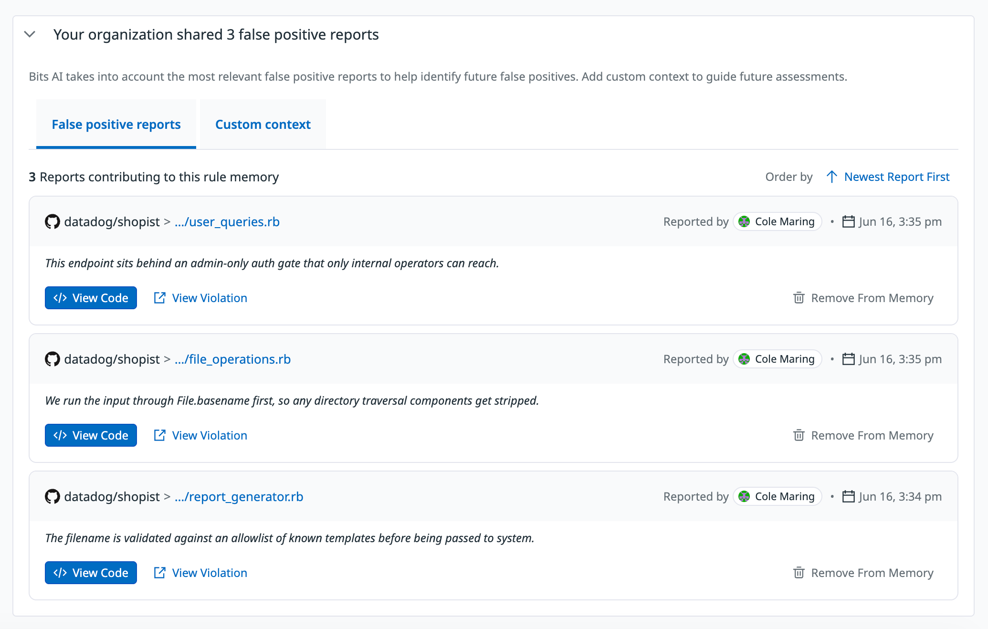Click the Cole Maring chip on user_queries.rb report

tap(777, 221)
